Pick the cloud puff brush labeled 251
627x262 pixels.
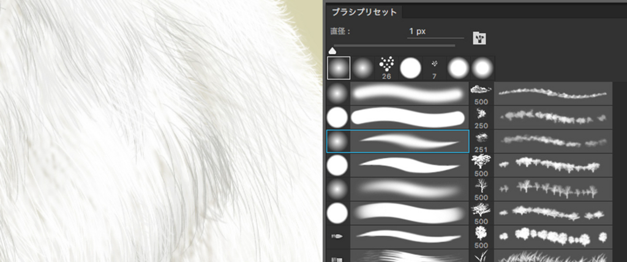(541, 141)
